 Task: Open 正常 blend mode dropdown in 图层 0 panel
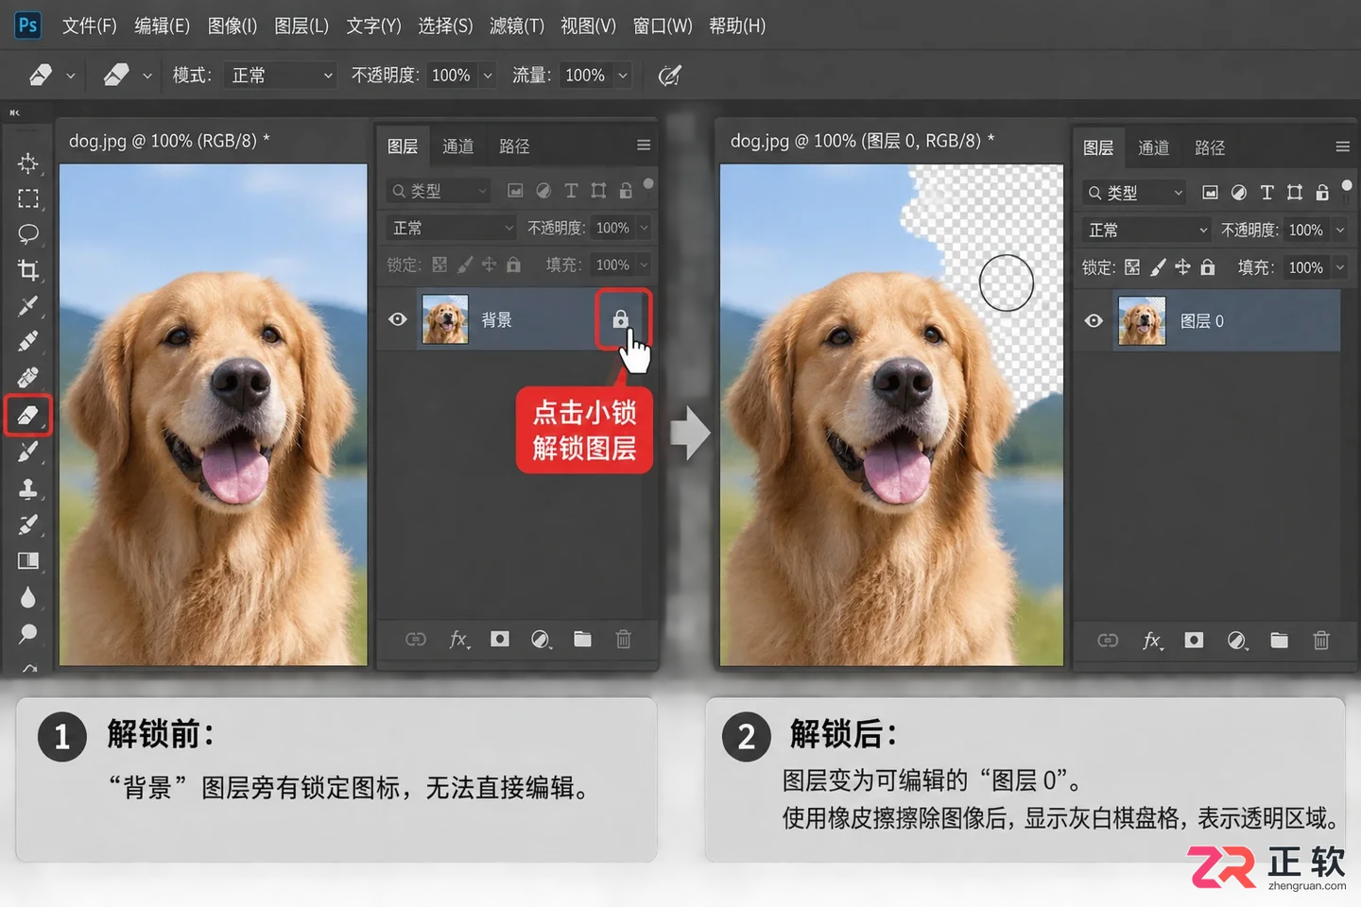1146,230
